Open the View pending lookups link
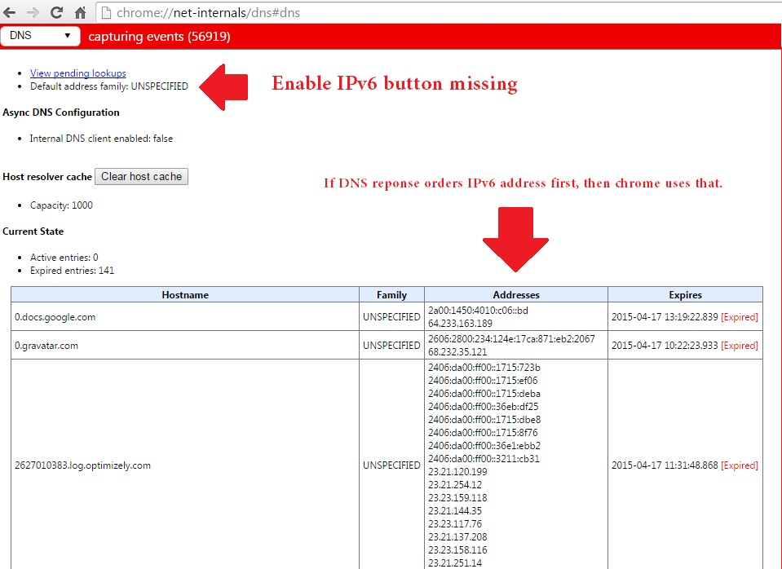Image resolution: width=782 pixels, height=569 pixels. [x=77, y=73]
